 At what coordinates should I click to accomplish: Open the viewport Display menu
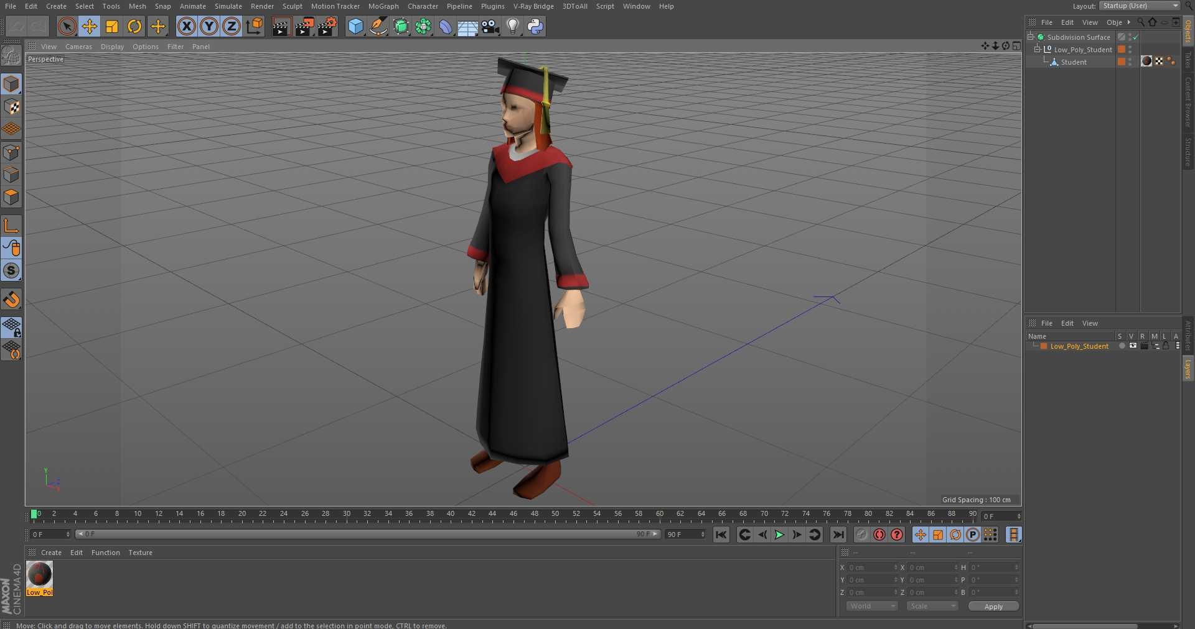tap(112, 47)
